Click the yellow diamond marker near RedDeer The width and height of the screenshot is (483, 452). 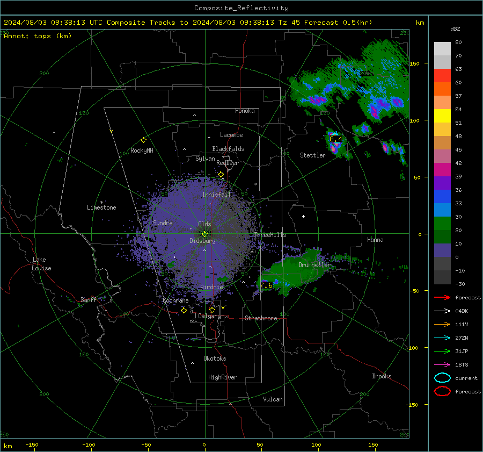click(221, 175)
